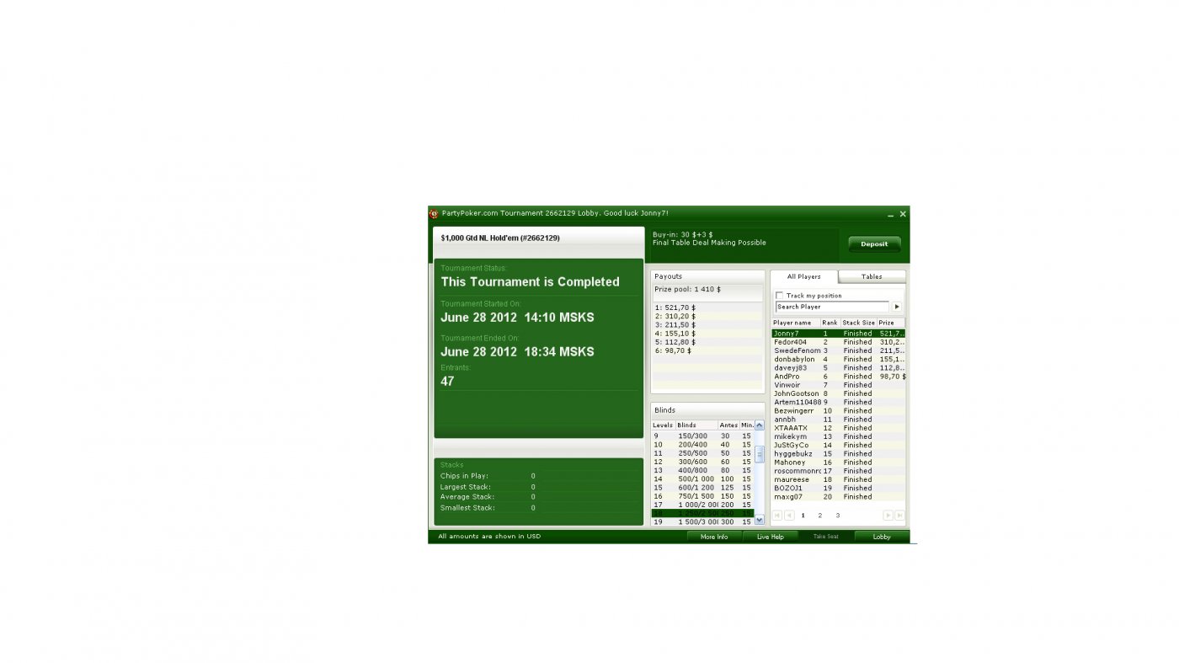Minimize the tournament lobby window
Viewport: 1179px width, 663px height.
pyautogui.click(x=891, y=215)
